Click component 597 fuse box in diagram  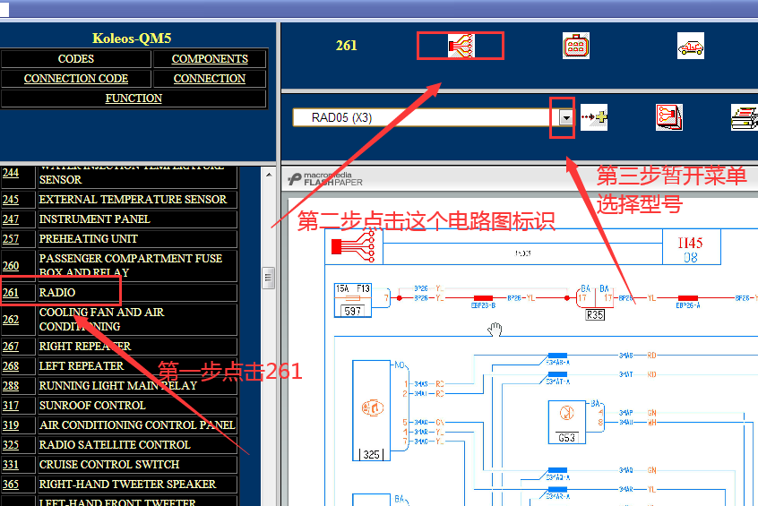(x=353, y=300)
